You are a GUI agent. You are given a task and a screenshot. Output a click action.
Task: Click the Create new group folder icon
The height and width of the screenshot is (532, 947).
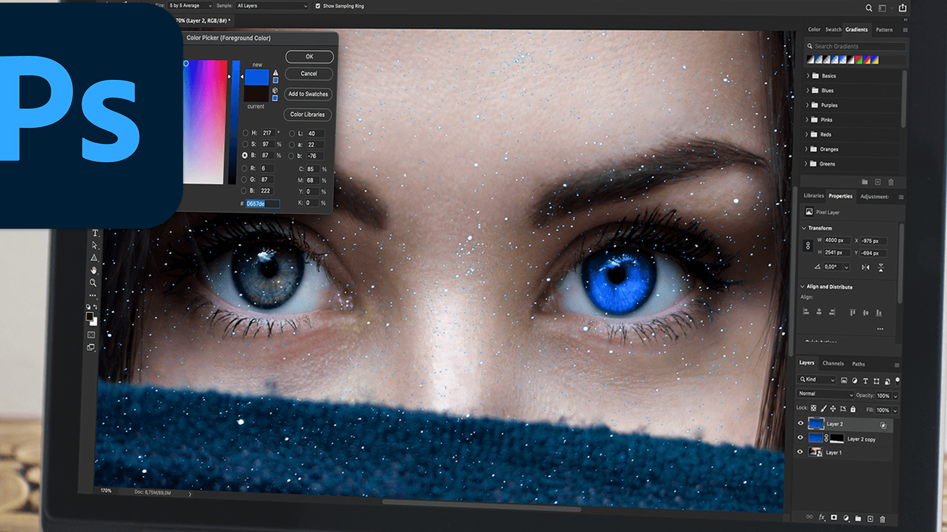coord(858,519)
